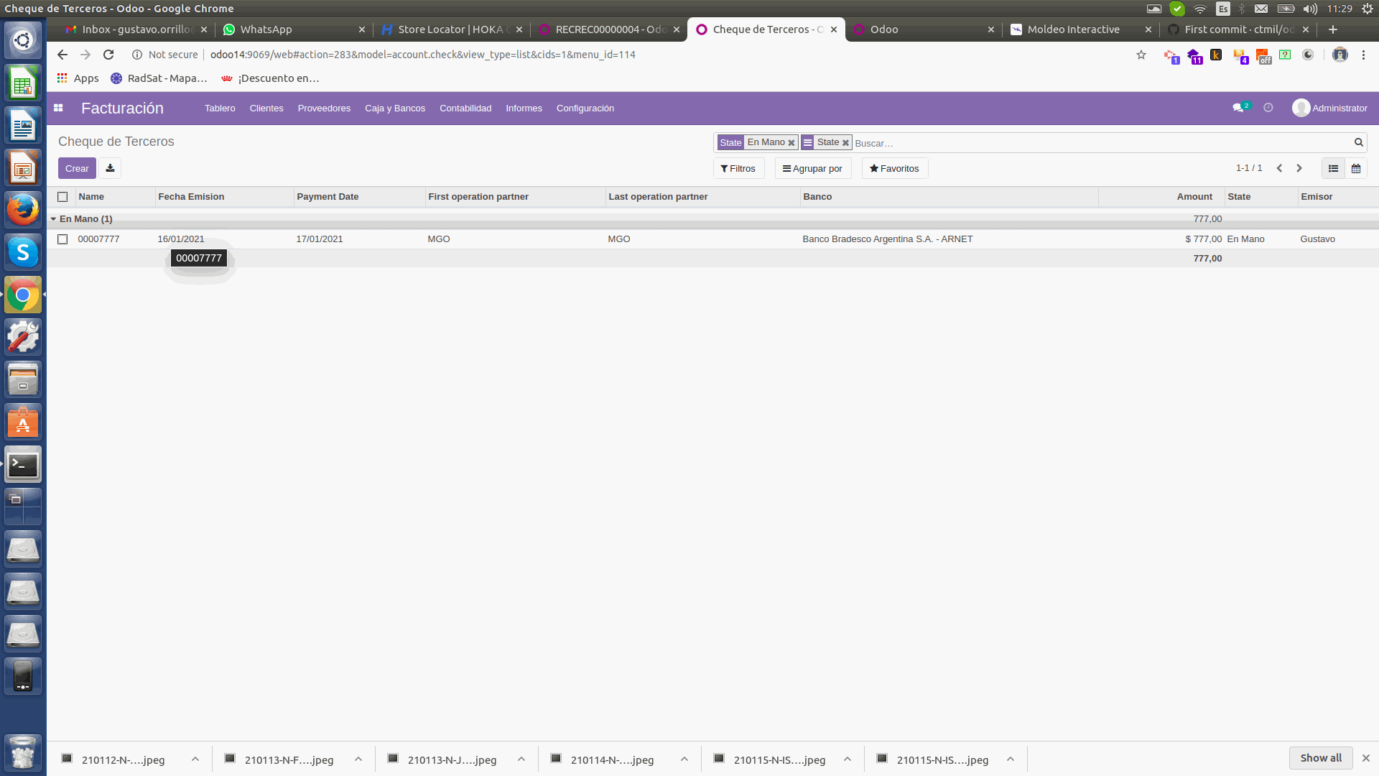Click the download export icon next to Crear

(x=110, y=168)
